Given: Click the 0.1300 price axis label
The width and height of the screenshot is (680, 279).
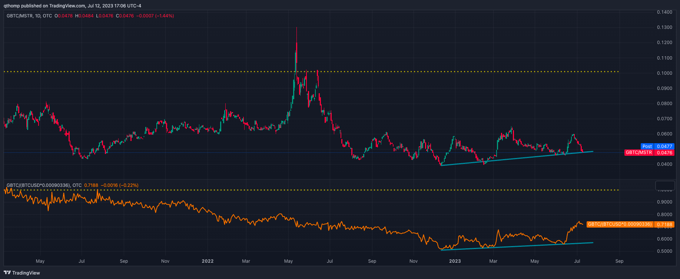Looking at the screenshot, I should click(x=664, y=27).
